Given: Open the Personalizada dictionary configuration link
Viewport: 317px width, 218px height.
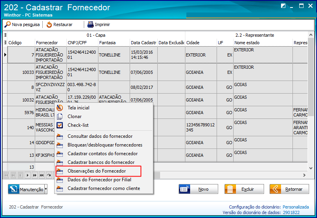Looking at the screenshot, I should 296,207.
